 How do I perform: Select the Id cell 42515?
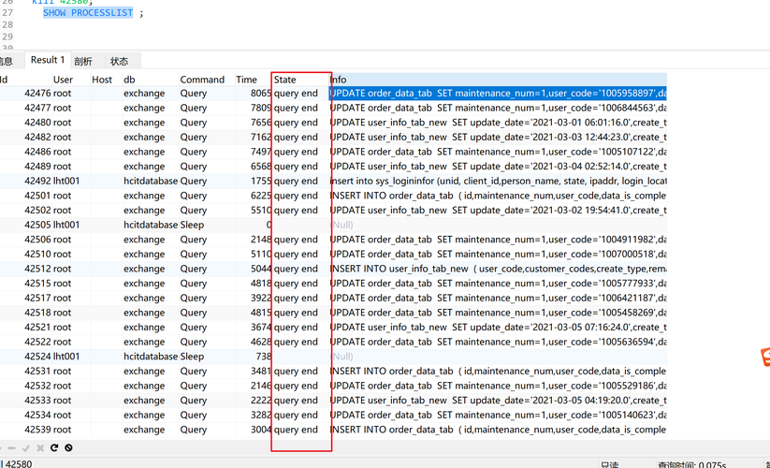pyautogui.click(x=37, y=284)
